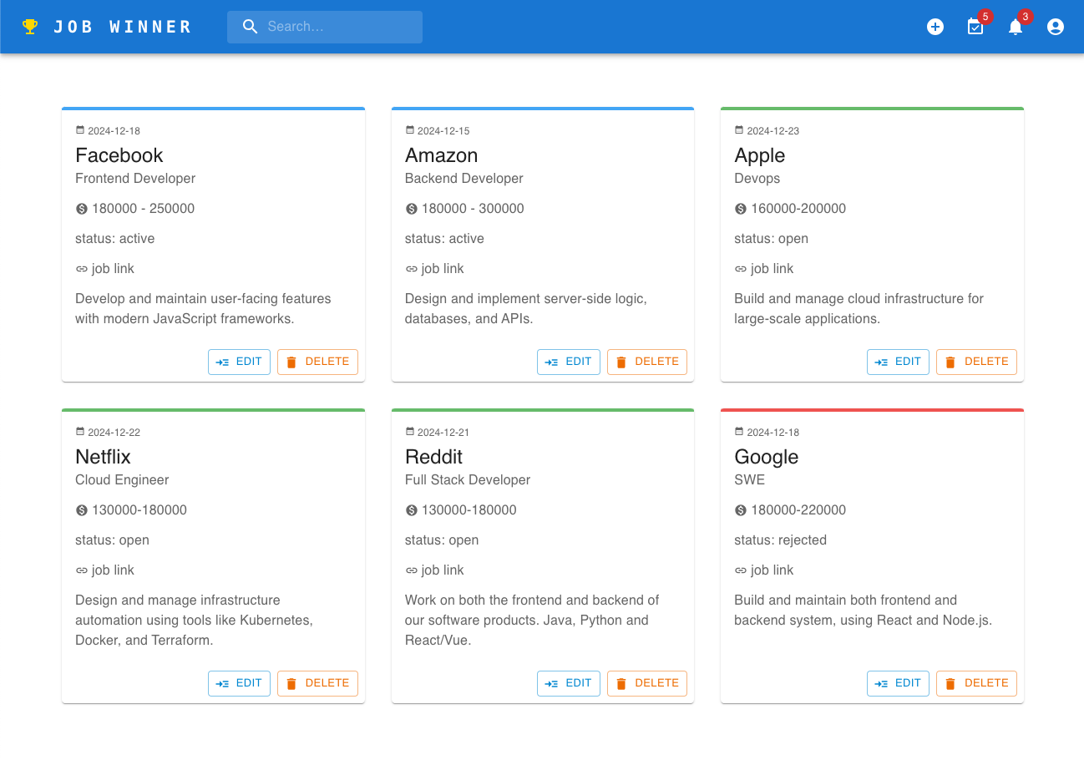This screenshot has width=1084, height=760.
Task: Click the SWE job role text
Action: [x=750, y=480]
